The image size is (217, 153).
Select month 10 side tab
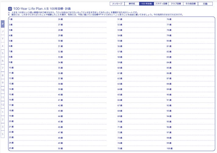2,90
